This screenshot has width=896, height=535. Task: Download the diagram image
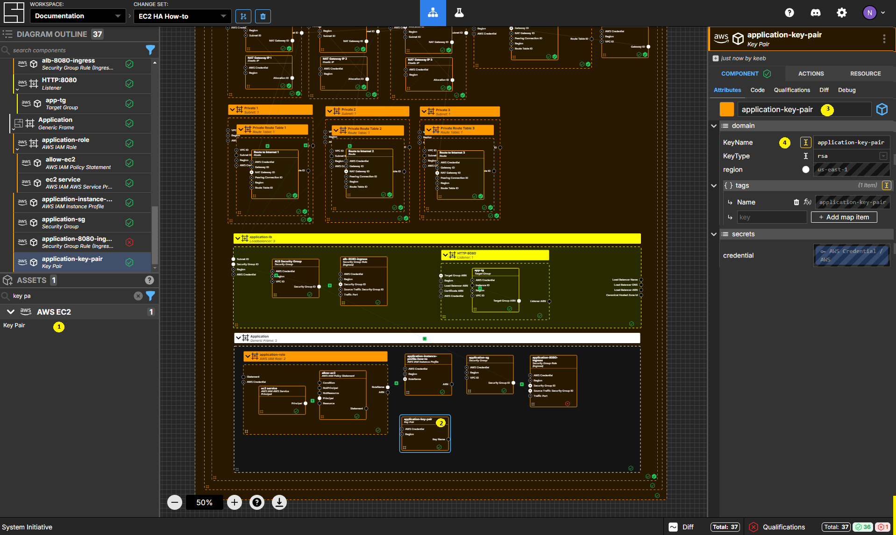[279, 502]
